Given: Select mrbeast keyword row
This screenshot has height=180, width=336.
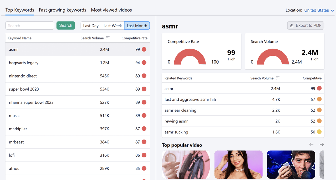Looking at the screenshot, I should point(78,142).
